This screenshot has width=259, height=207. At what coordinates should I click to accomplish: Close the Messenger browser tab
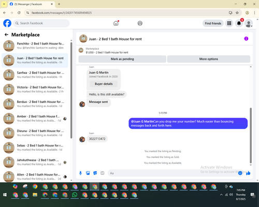[x=52, y=4]
